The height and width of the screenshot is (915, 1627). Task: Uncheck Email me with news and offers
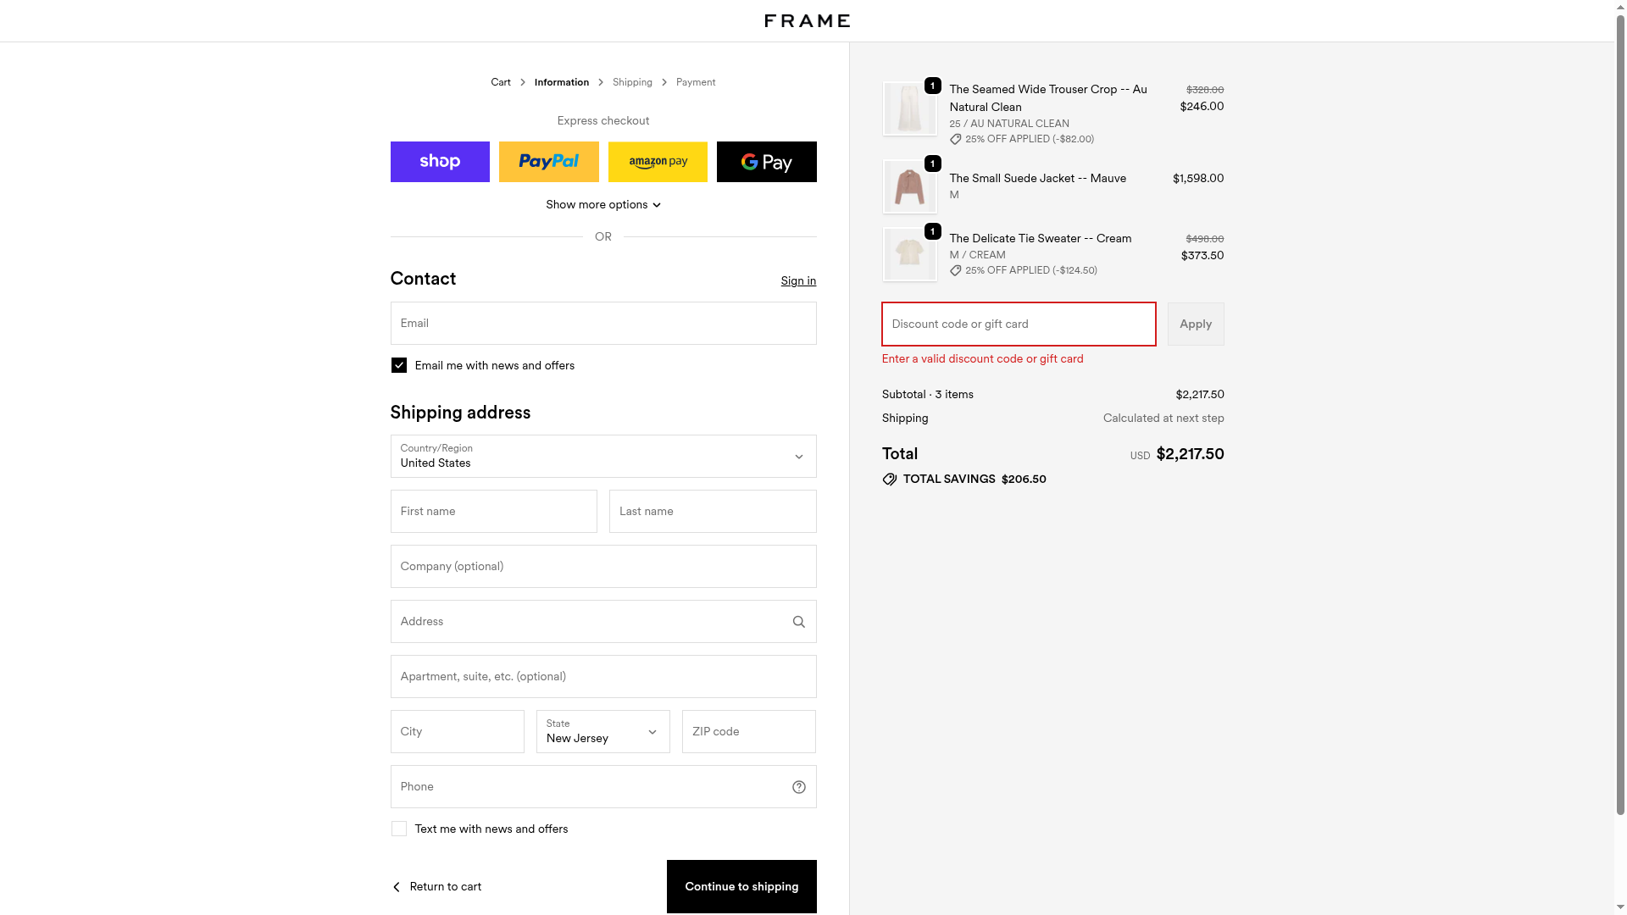(399, 365)
